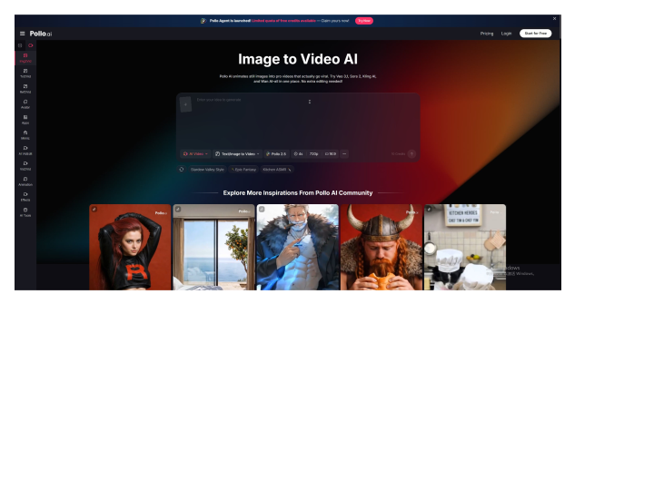Change the 720p resolution setting
The height and width of the screenshot is (490, 654).
tap(313, 153)
